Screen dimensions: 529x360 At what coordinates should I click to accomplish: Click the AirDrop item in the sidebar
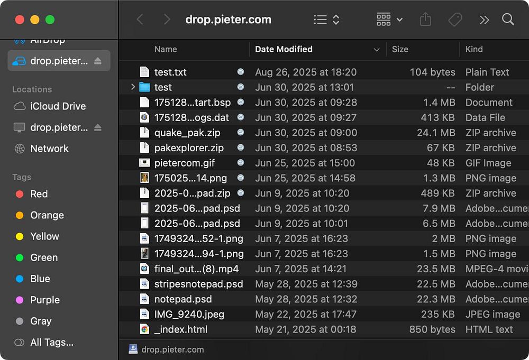pyautogui.click(x=40, y=42)
